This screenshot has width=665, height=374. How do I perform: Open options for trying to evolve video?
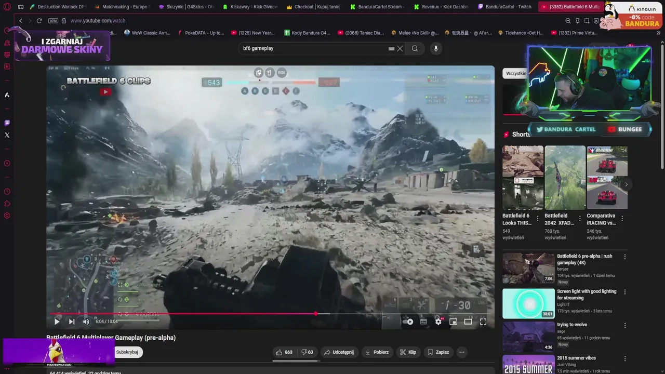[625, 325]
